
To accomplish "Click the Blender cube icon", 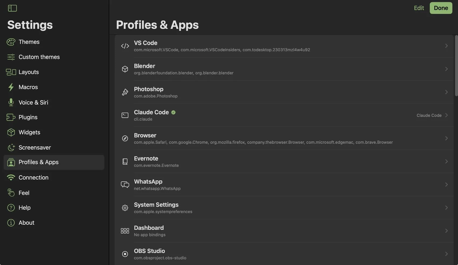I will click(x=125, y=69).
